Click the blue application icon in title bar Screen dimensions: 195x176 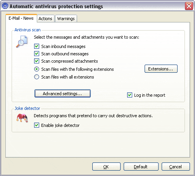pos(5,6)
